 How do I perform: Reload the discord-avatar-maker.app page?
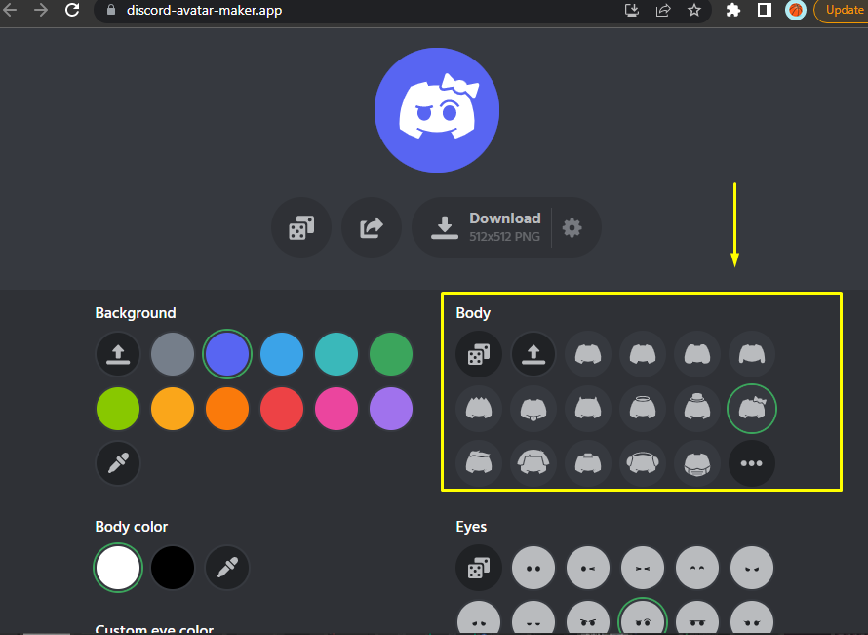pos(72,10)
